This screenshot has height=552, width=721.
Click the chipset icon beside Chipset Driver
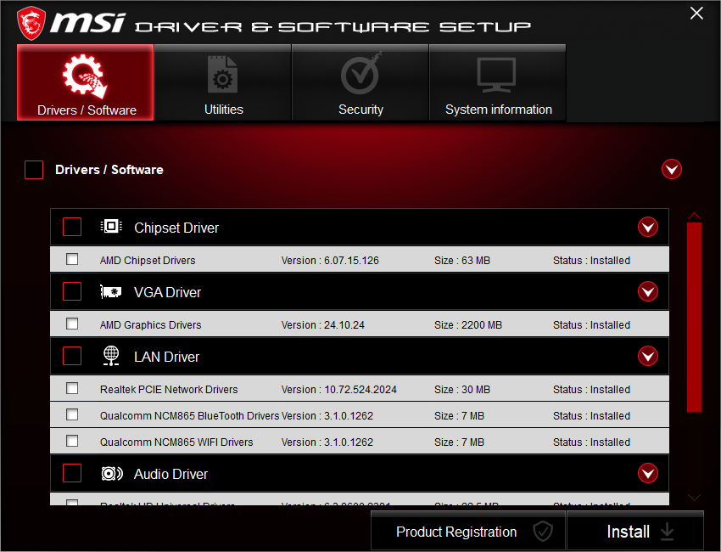point(111,227)
